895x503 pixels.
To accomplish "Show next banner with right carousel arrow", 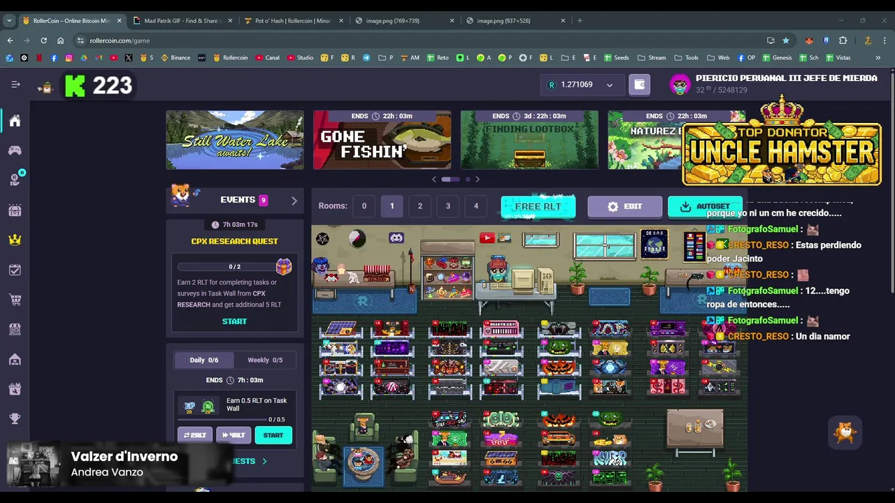I will 477,180.
